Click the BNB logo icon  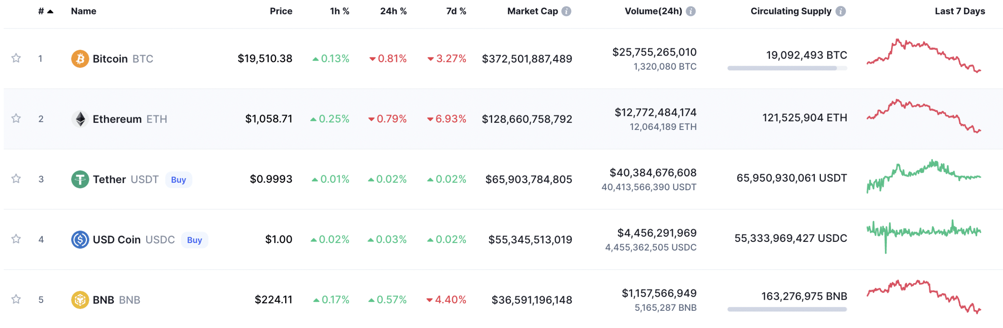click(80, 300)
